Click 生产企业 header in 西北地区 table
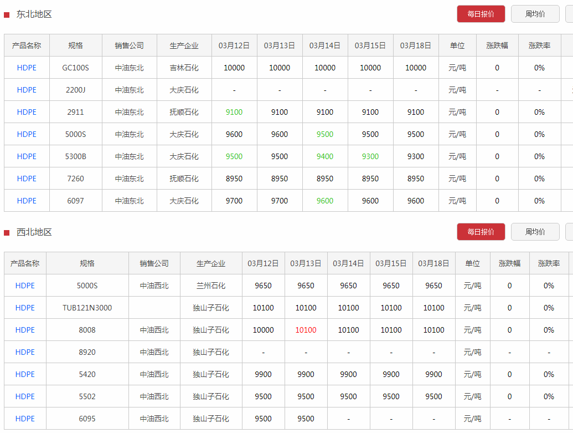The width and height of the screenshot is (573, 433). (211, 263)
